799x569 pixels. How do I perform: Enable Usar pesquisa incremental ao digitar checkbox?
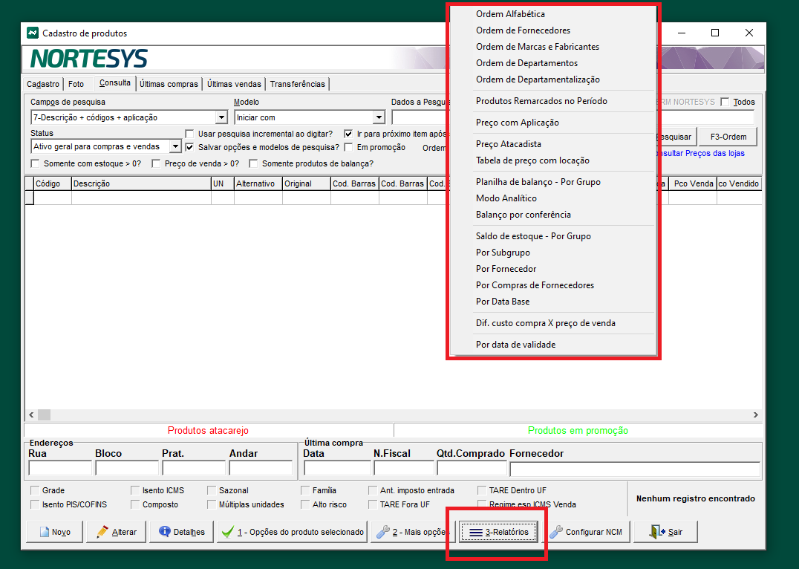click(189, 134)
